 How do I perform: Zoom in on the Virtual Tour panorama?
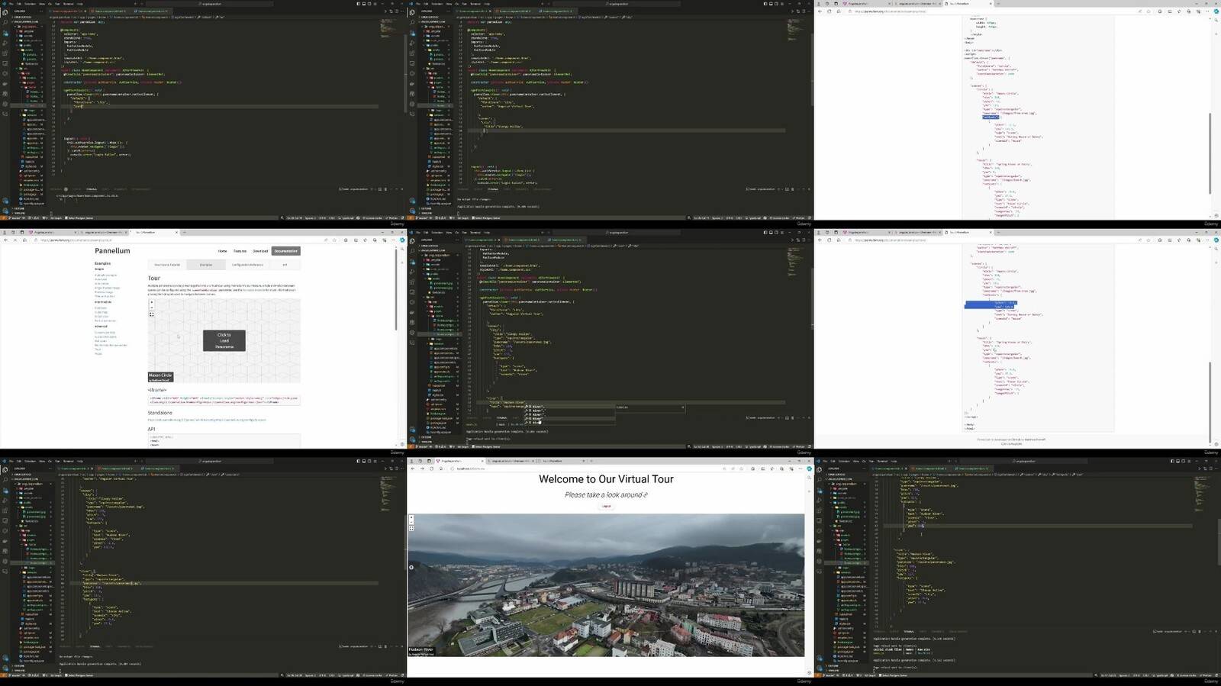[411, 517]
